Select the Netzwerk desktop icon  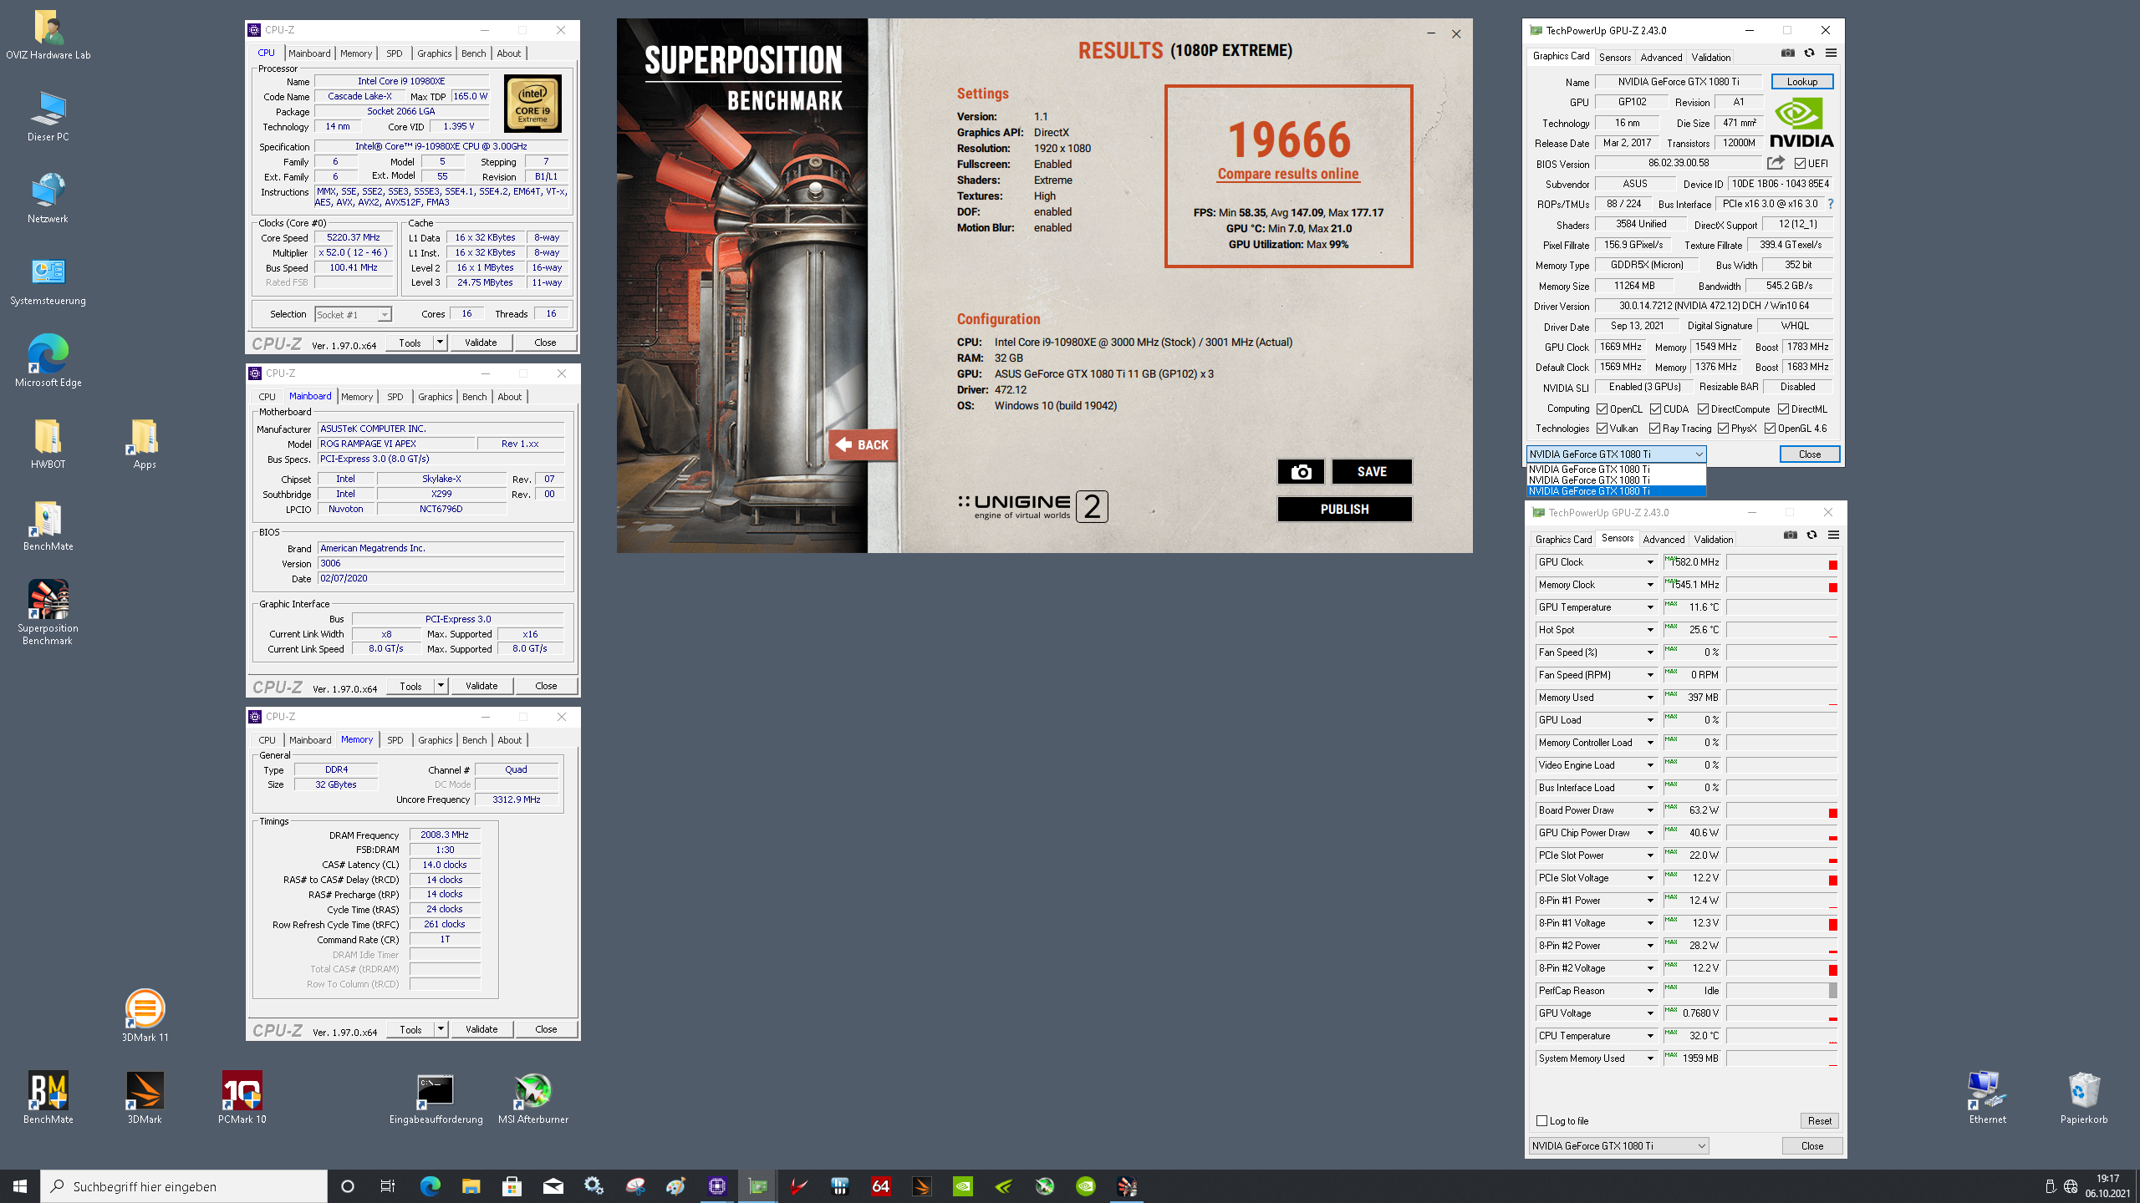click(48, 199)
